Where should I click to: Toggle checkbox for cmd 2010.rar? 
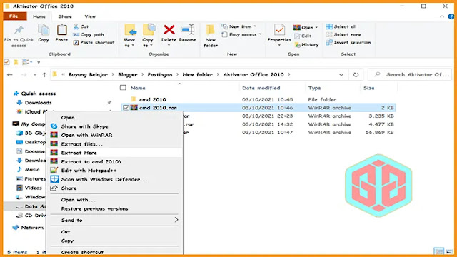click(x=126, y=108)
